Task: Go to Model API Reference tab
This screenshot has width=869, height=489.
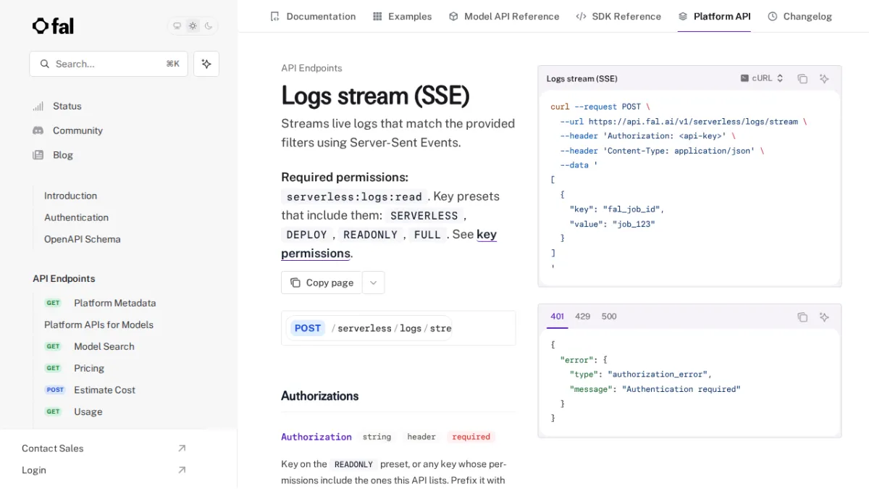Action: 504,16
